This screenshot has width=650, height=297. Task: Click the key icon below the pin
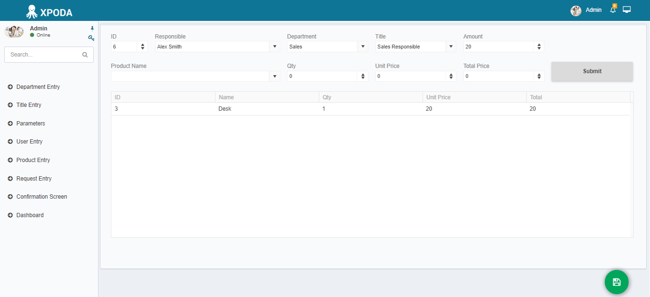pyautogui.click(x=91, y=38)
